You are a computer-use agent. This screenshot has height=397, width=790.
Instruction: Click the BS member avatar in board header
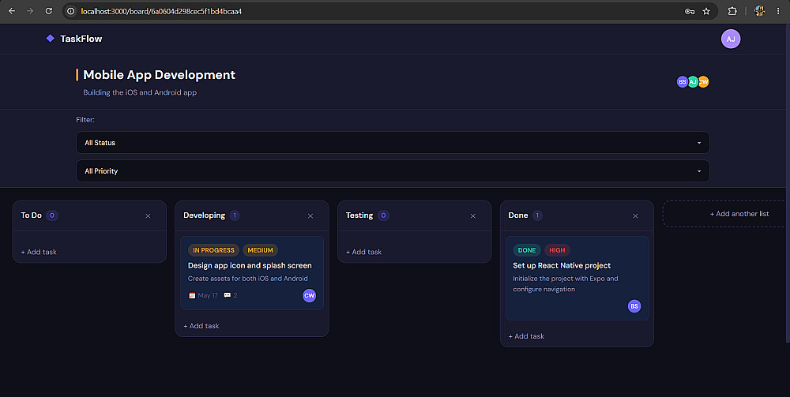(x=683, y=81)
